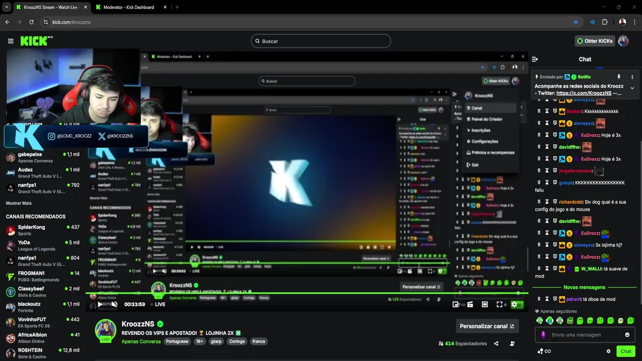This screenshot has height=361, width=642.
Task: Select the gtarp tag
Action: pos(216,341)
